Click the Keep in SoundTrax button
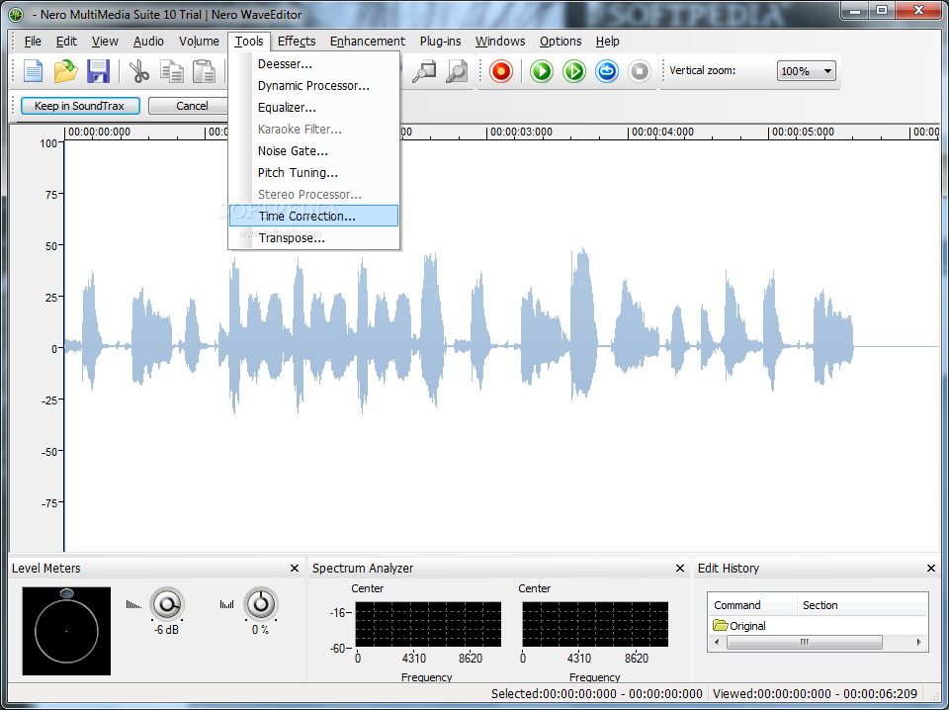The image size is (949, 710). pyautogui.click(x=80, y=106)
